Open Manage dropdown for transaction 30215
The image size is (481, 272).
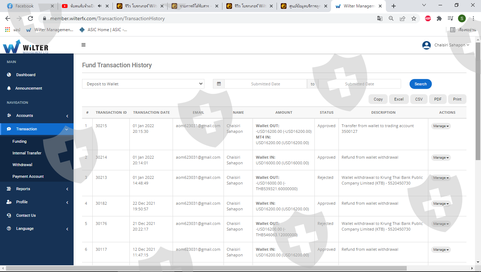click(x=441, y=126)
